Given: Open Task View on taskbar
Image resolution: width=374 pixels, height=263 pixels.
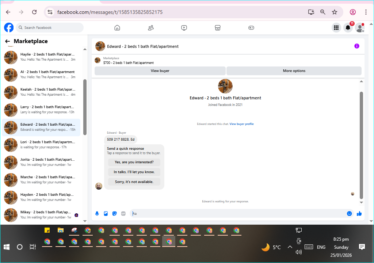Looking at the screenshot, I should 33,247.
